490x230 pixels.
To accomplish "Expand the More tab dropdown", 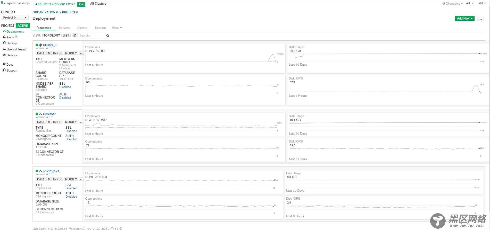I will [117, 28].
